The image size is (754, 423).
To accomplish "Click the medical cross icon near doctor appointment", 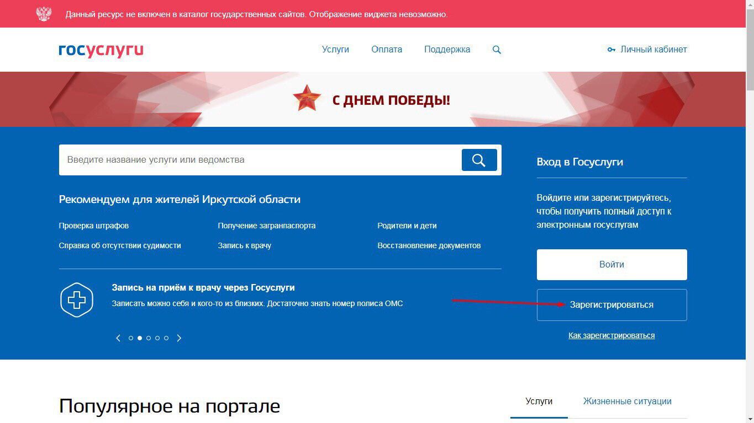I will 77,299.
